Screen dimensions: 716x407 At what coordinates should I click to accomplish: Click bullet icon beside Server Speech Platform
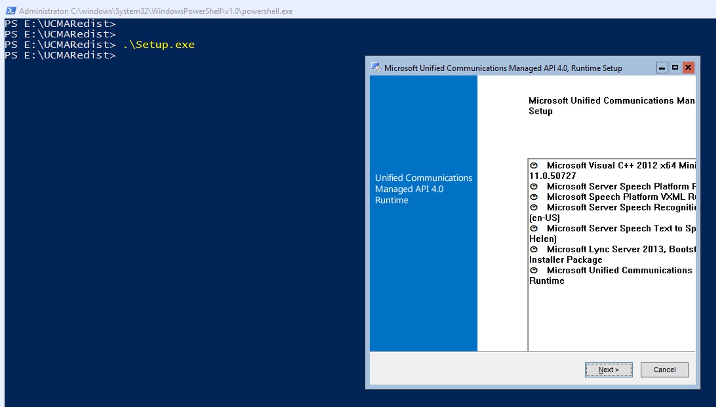pyautogui.click(x=534, y=186)
